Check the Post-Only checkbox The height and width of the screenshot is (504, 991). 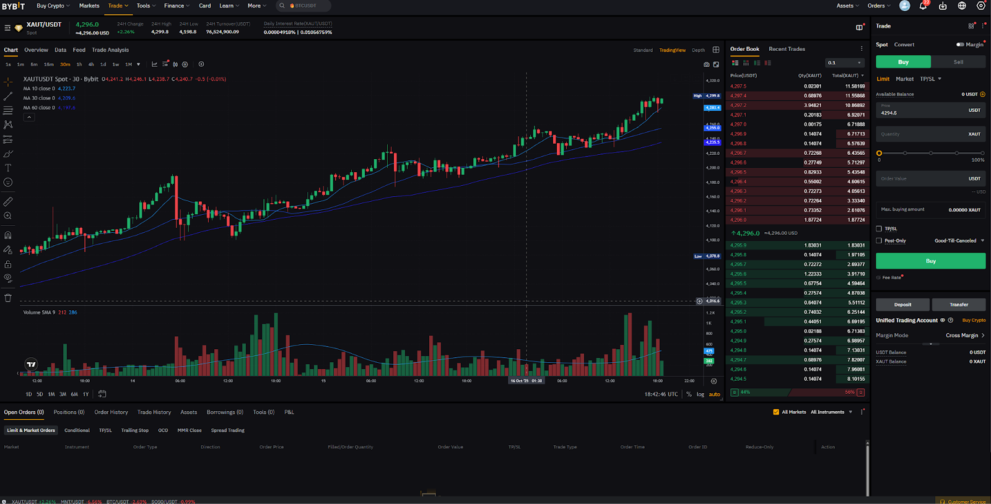[x=879, y=241]
